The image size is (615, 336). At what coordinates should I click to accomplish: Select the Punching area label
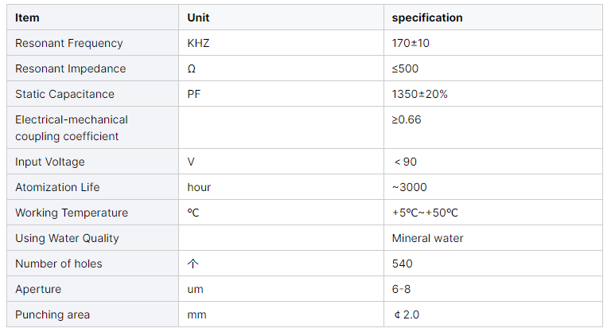[x=53, y=315]
